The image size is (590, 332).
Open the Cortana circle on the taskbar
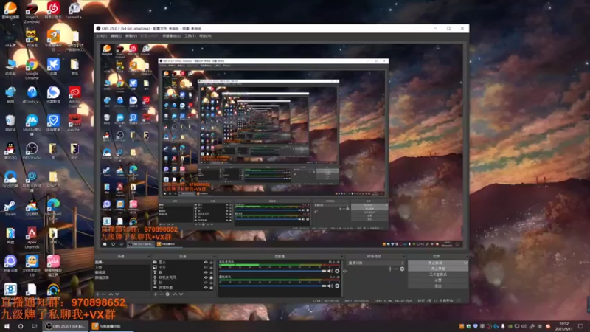click(x=21, y=326)
